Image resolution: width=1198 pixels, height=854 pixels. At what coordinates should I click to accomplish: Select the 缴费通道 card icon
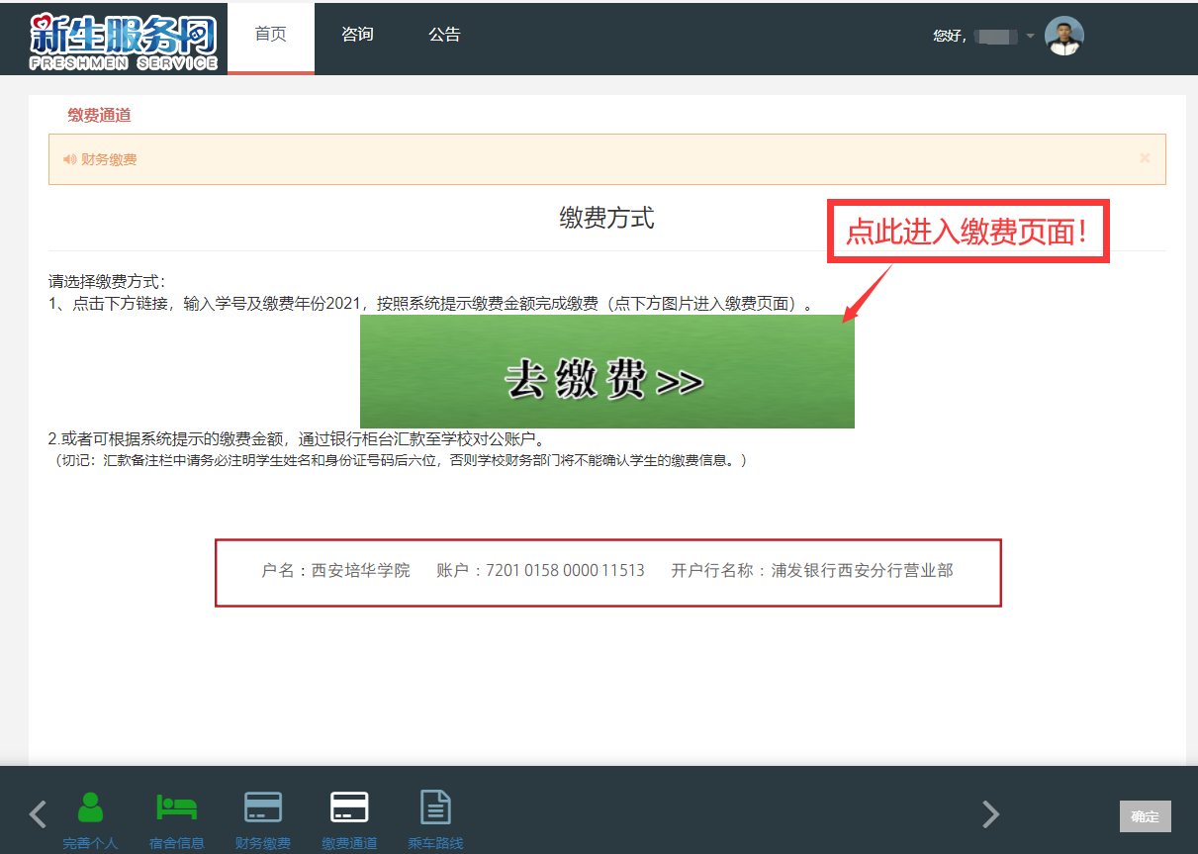click(349, 808)
